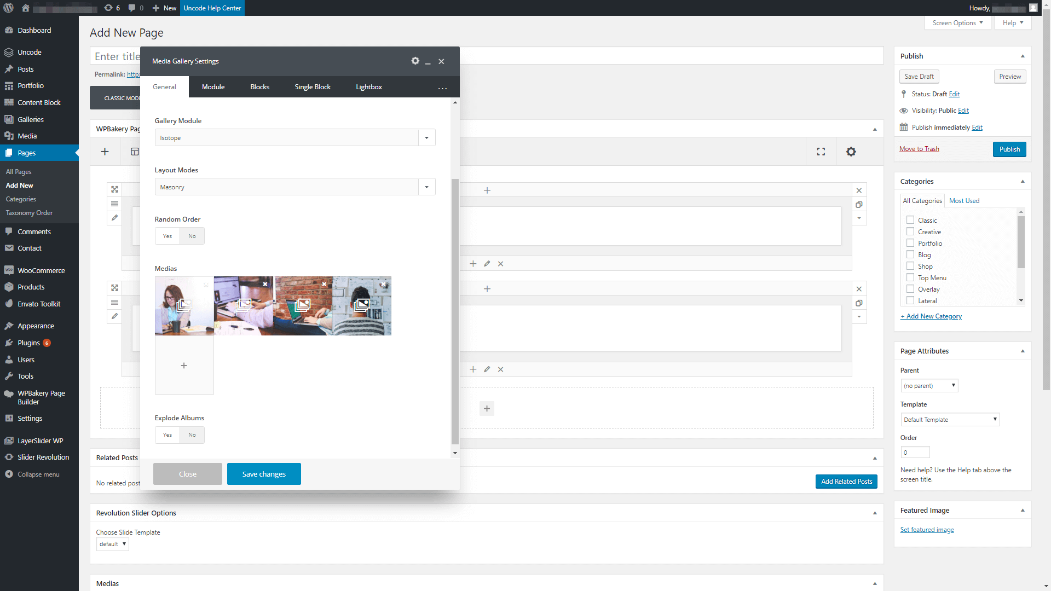This screenshot has width=1051, height=591.
Task: Add element at top of first row
Action: tap(487, 190)
